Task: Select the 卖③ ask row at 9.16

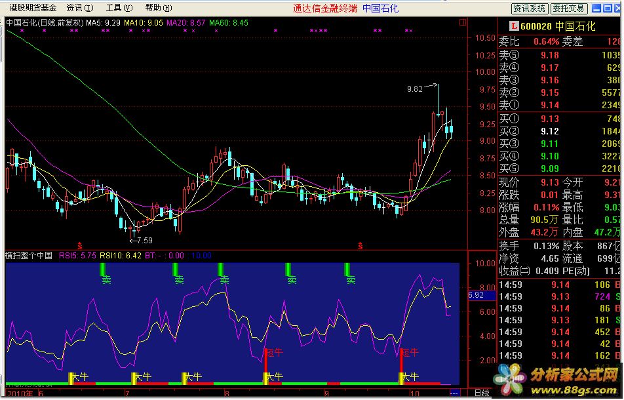Action: point(560,81)
